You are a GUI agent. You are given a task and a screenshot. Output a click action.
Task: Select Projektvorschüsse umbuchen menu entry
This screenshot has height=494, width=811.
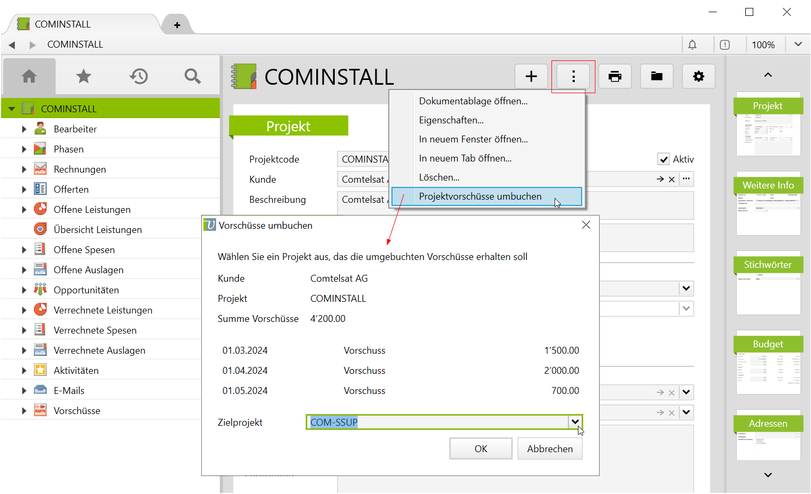[480, 196]
